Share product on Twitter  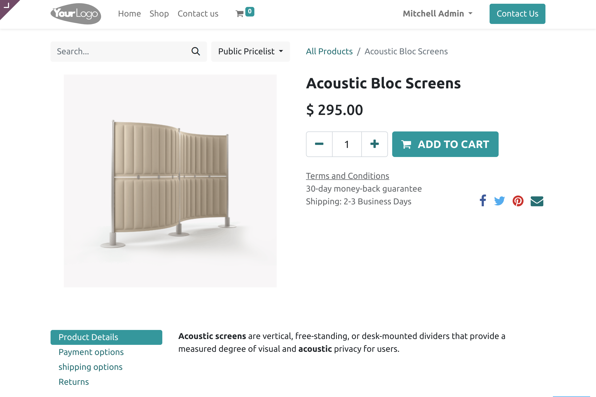pyautogui.click(x=499, y=201)
